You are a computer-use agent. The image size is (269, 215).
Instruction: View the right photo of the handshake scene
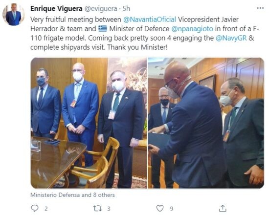tap(206, 123)
